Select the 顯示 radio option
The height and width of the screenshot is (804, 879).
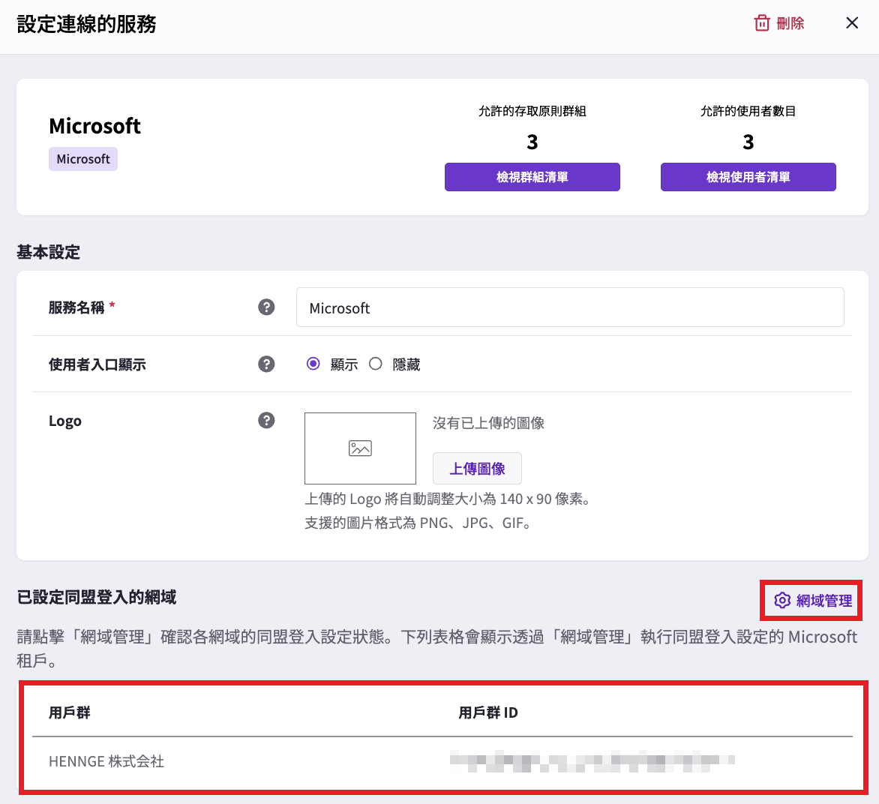[313, 364]
